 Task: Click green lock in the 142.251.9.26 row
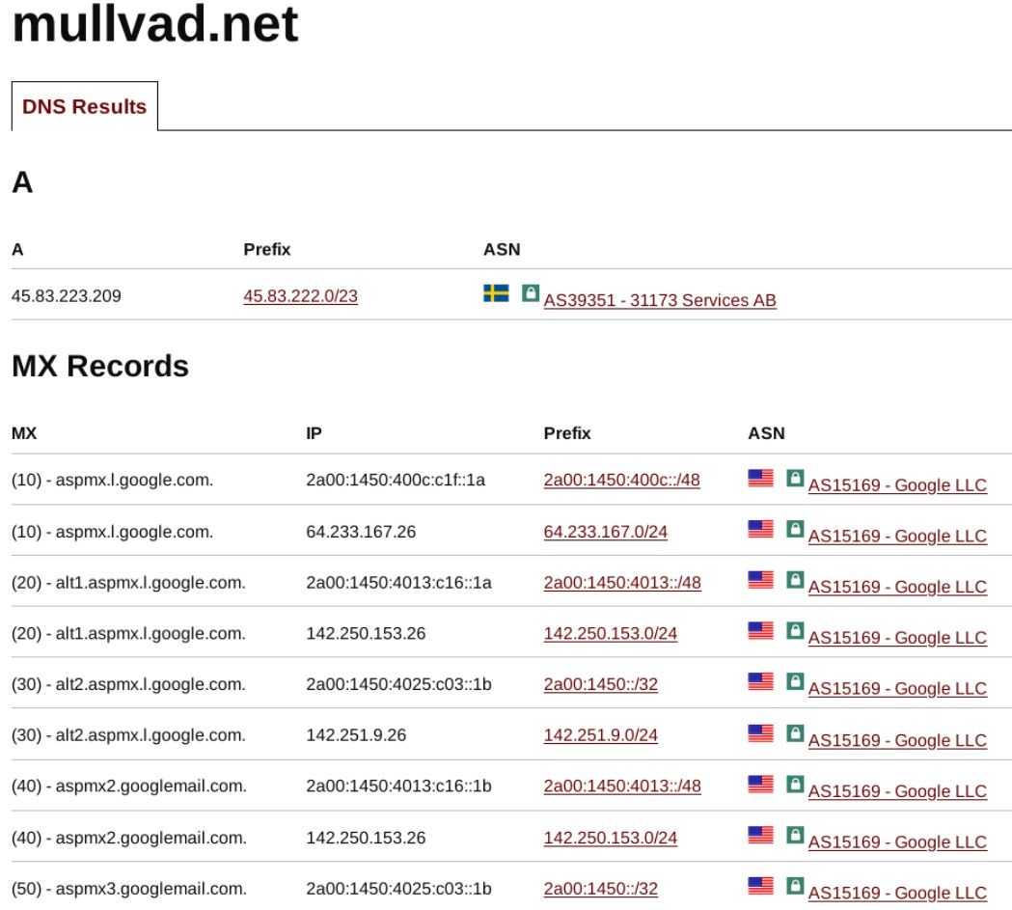[794, 733]
